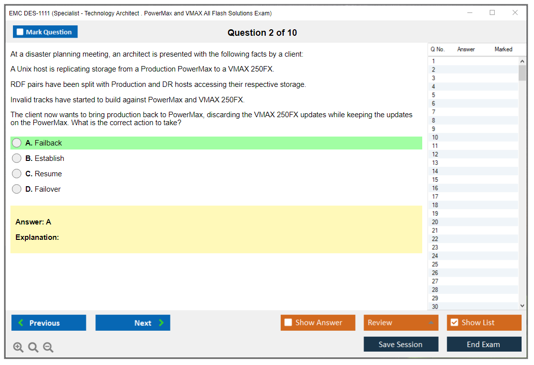
Task: Open the Review dropdown menu
Action: tap(401, 323)
